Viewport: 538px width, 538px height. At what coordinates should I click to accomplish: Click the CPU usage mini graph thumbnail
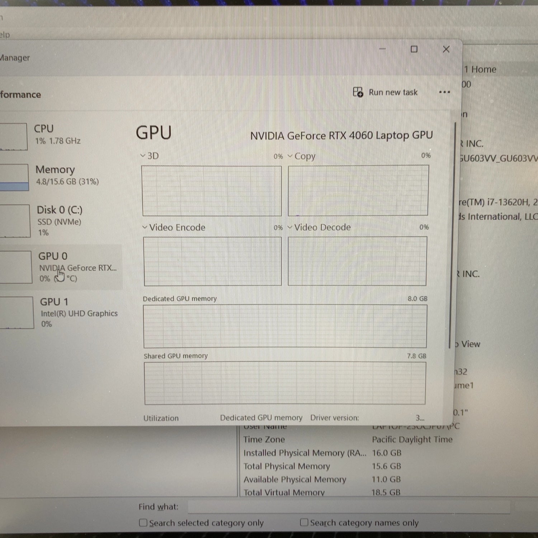click(14, 136)
